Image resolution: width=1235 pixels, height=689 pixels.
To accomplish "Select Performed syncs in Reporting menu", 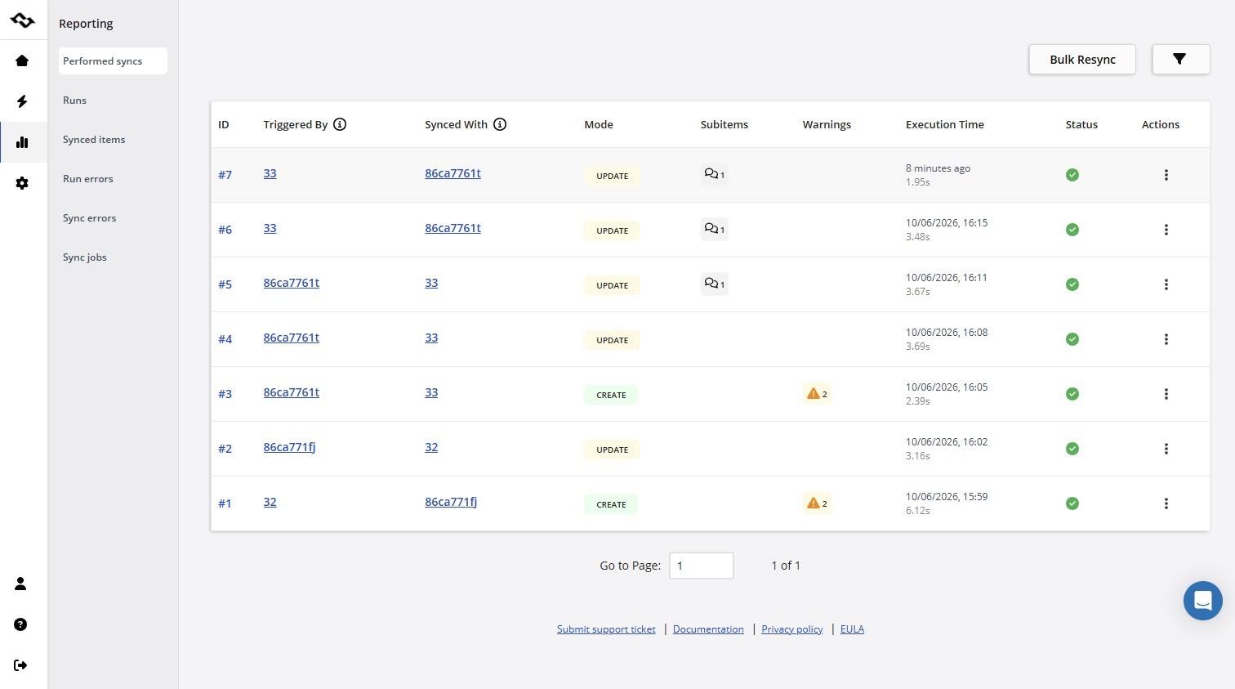I will point(113,61).
